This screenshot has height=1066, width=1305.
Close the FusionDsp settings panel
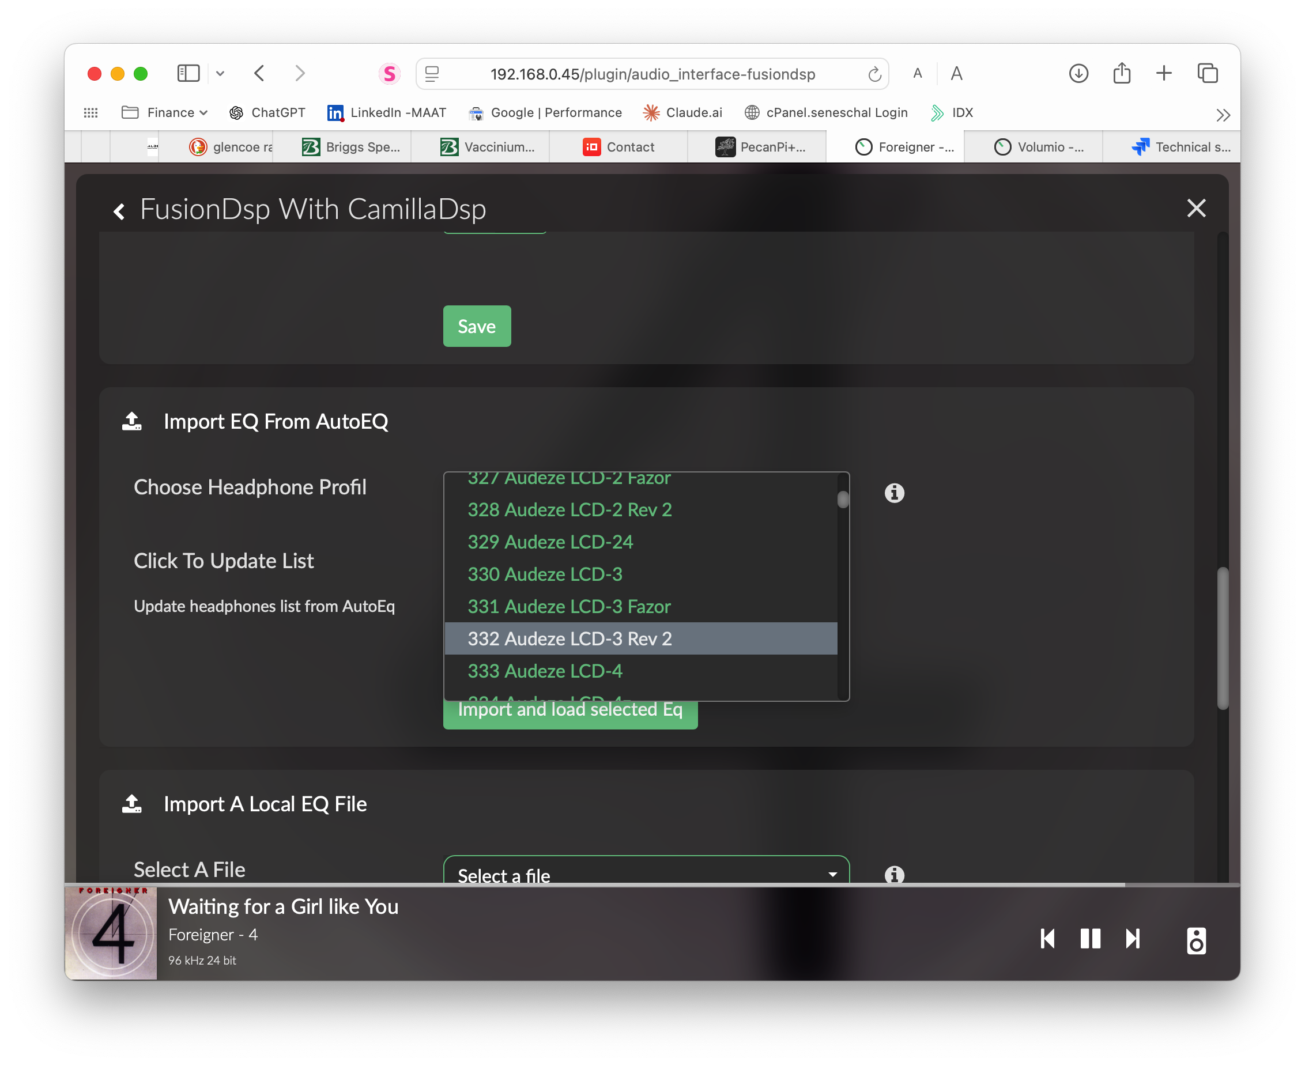[1195, 208]
